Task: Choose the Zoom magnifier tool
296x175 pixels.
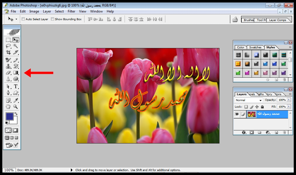Action: [16, 107]
